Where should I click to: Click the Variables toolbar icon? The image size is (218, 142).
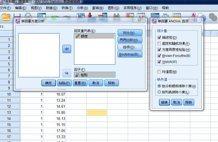(x=103, y=15)
